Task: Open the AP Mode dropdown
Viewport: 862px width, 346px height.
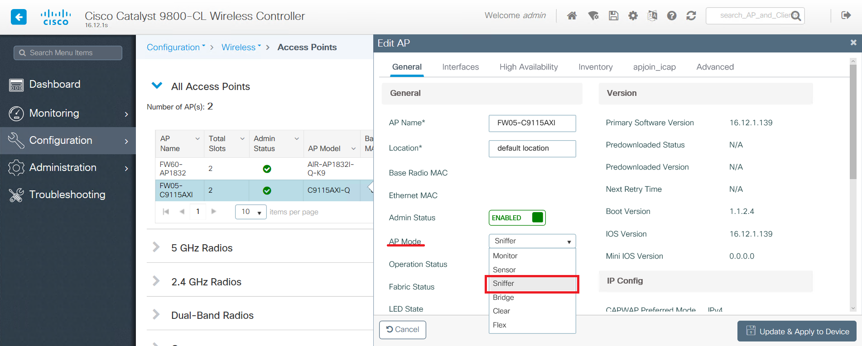Action: tap(532, 241)
